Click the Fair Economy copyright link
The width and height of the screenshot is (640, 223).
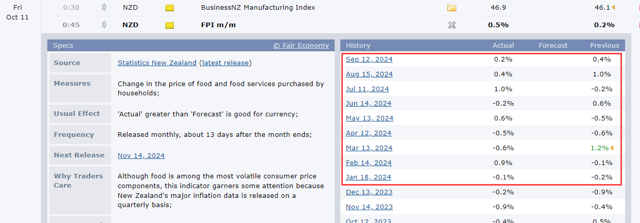pyautogui.click(x=301, y=45)
